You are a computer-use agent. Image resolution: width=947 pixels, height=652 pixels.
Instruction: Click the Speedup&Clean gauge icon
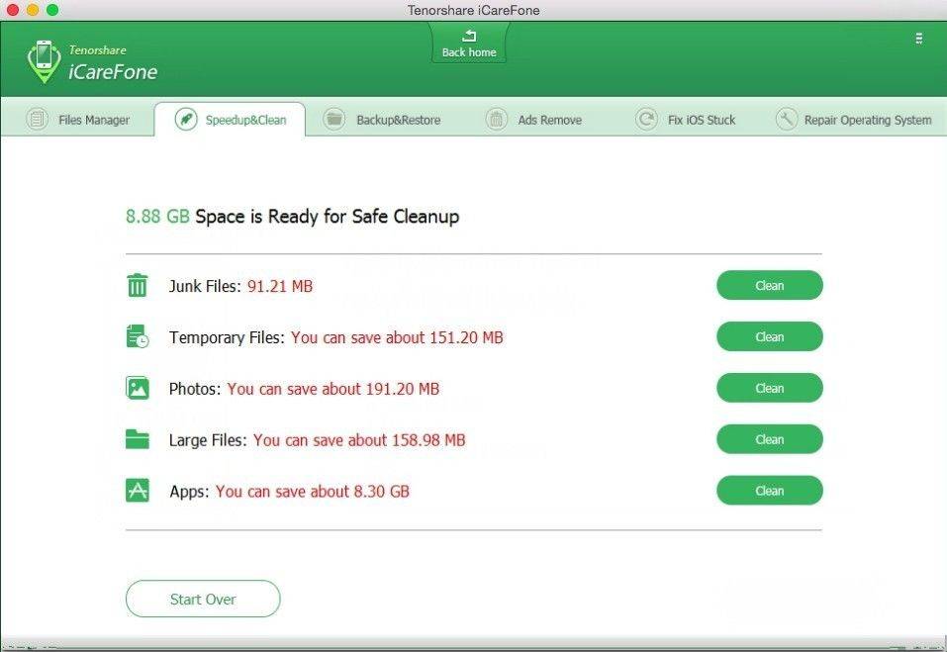(186, 119)
